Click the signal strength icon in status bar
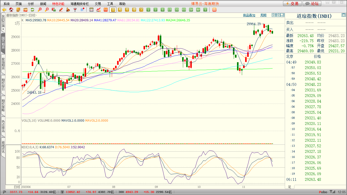The width and height of the screenshot is (347, 195). tap(333, 192)
